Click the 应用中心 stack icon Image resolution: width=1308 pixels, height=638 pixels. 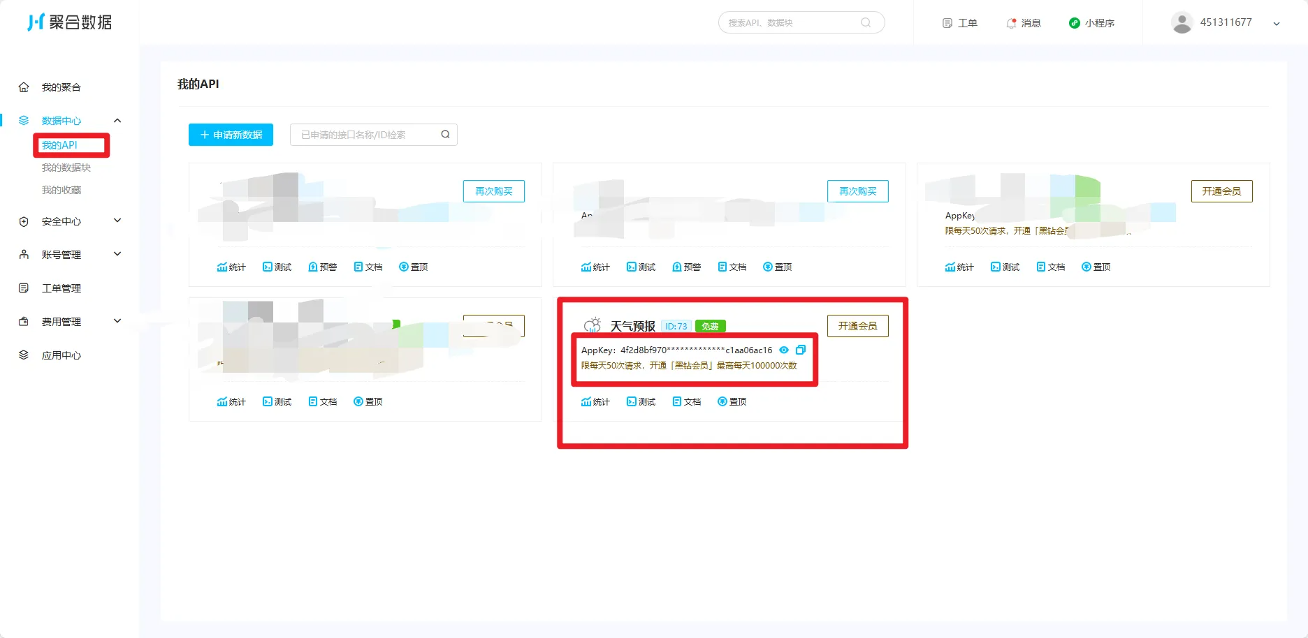tap(24, 355)
